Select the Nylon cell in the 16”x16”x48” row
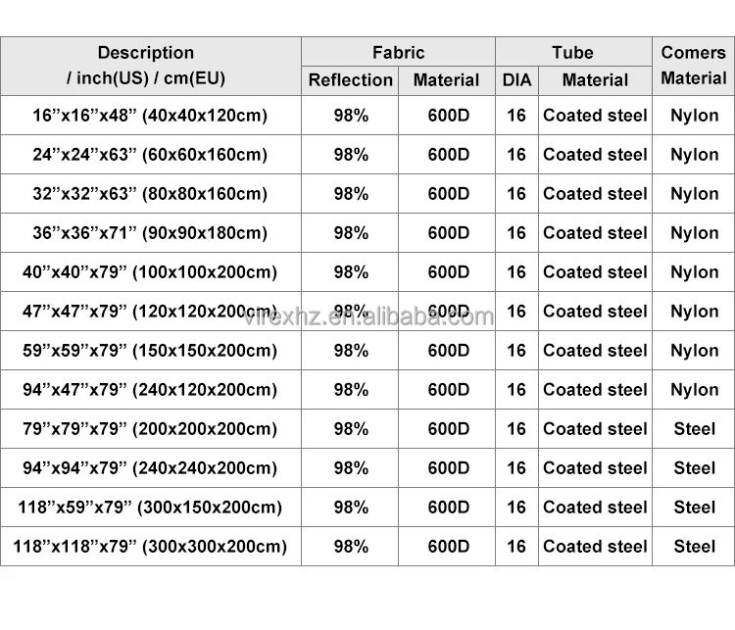This screenshot has width=735, height=630. click(x=694, y=116)
